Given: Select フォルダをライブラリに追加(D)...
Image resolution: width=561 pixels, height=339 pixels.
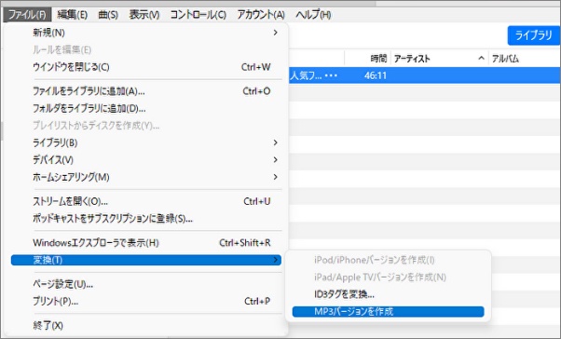Looking at the screenshot, I should tap(146, 108).
